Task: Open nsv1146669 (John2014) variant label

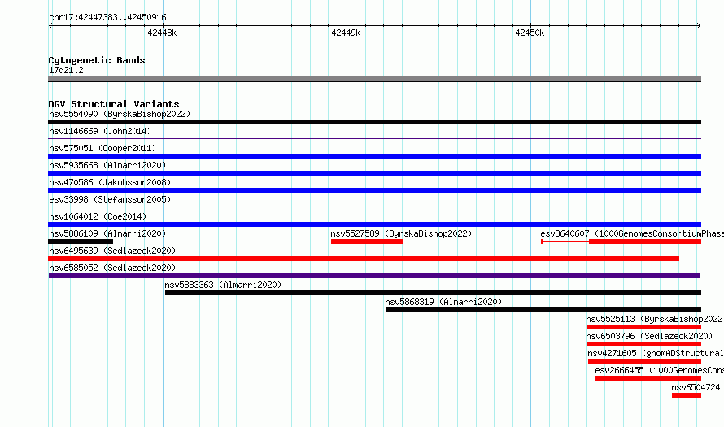Action: [100, 131]
